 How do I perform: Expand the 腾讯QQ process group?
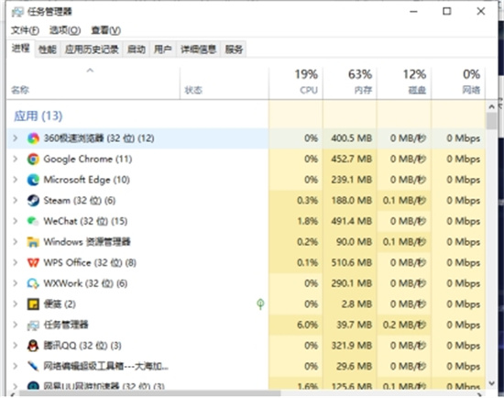(15, 346)
